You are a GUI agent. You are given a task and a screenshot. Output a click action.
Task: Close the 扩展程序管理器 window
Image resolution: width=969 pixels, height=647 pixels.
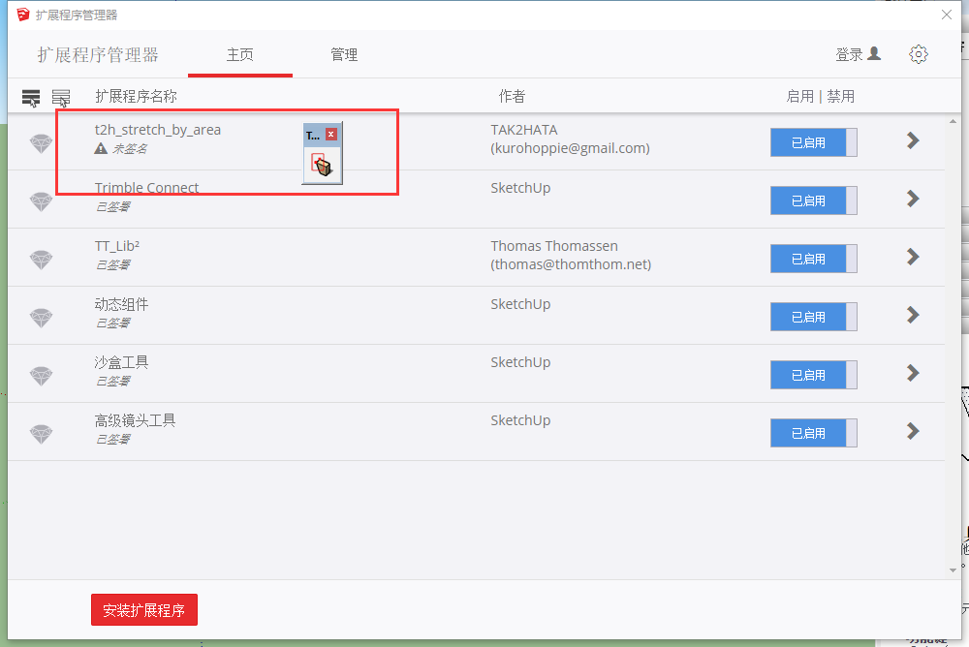pos(946,15)
